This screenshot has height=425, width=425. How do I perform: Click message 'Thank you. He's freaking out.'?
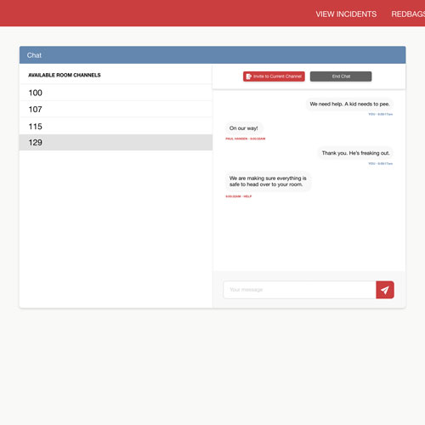click(355, 153)
